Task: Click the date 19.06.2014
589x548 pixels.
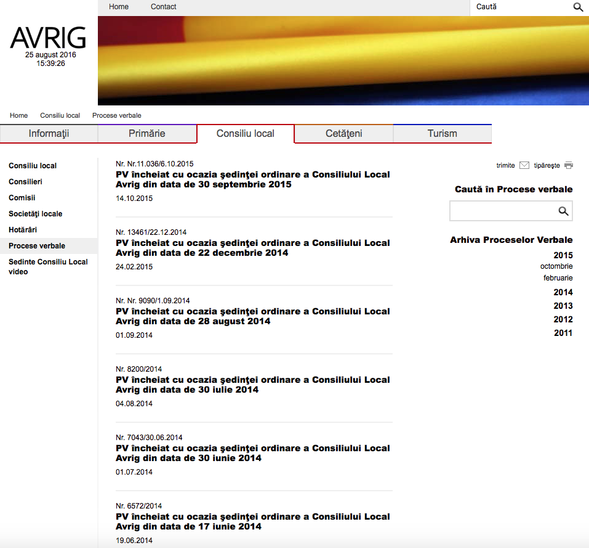Action: (134, 541)
